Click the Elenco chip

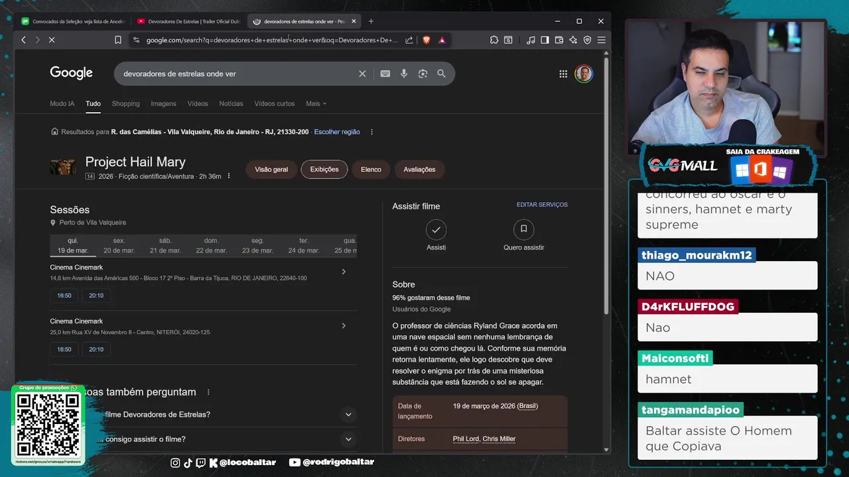click(x=371, y=170)
